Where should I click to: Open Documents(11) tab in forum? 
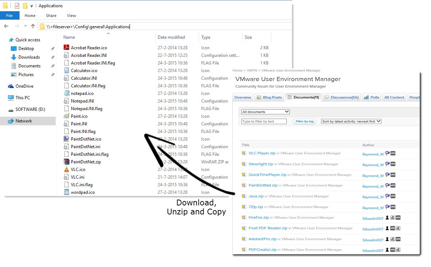point(303,97)
